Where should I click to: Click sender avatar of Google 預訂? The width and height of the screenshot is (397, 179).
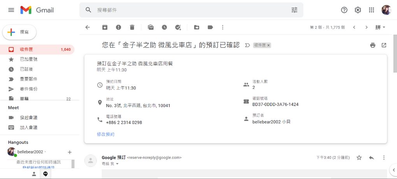pos(90,161)
